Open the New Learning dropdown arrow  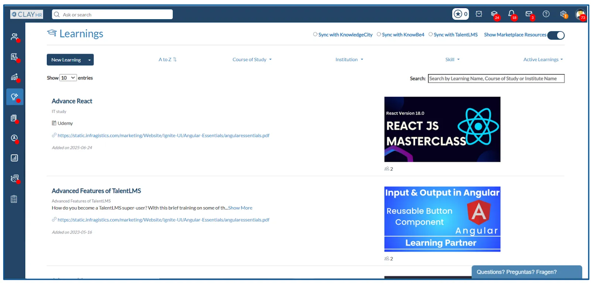[x=89, y=60]
